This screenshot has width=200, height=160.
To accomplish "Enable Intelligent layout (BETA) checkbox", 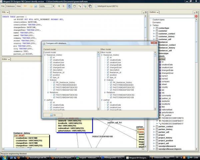I will point(96,6).
